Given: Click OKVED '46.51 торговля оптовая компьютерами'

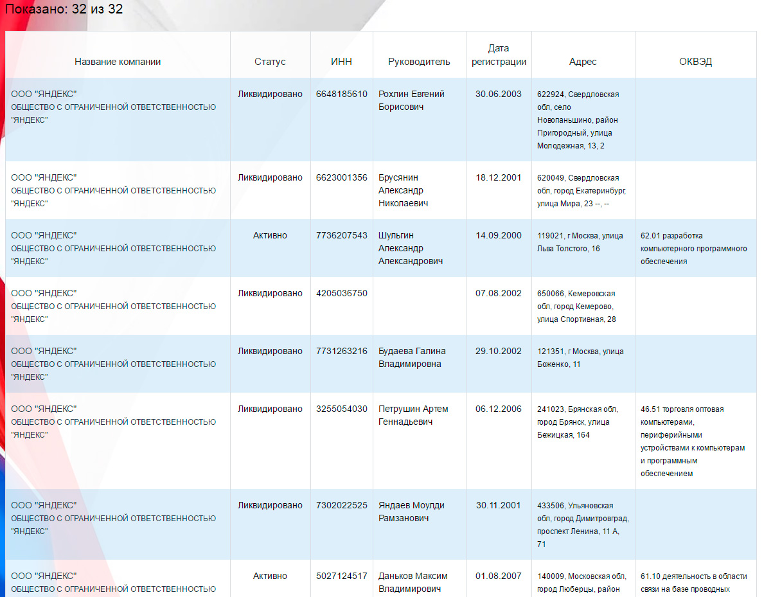Looking at the screenshot, I should click(x=693, y=441).
